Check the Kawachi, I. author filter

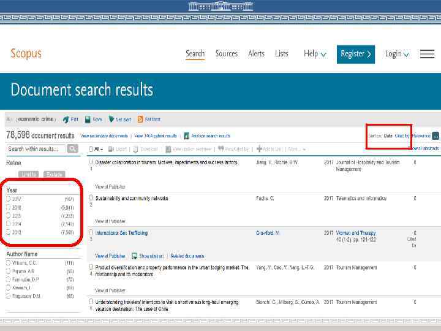pyautogui.click(x=8, y=287)
